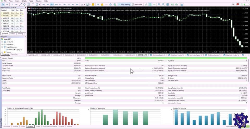
Task: Switch chart to M5 timeframe
Action: (48, 4)
